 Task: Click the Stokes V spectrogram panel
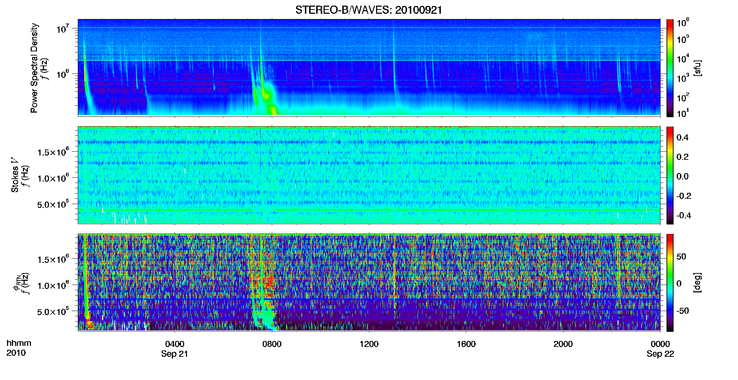(369, 175)
